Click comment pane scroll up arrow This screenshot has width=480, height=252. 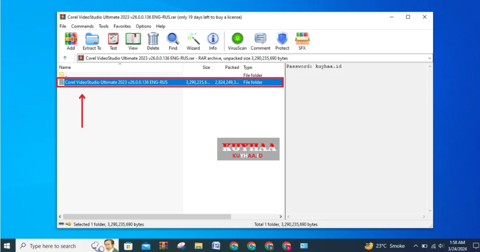430,67
